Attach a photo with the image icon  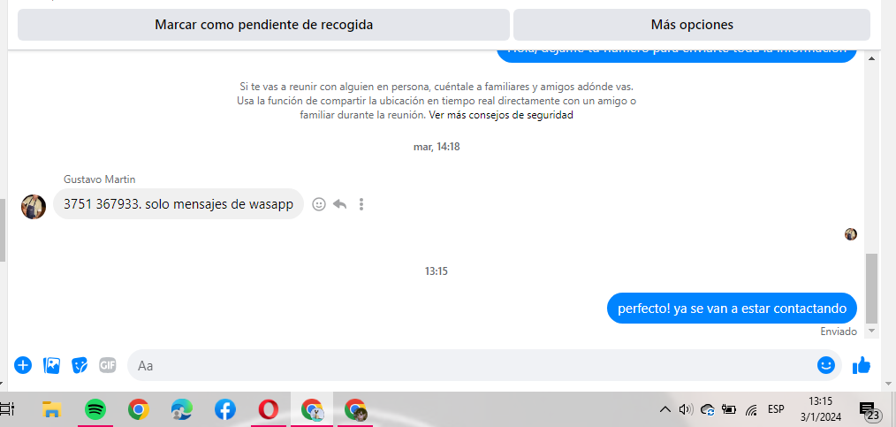point(51,365)
